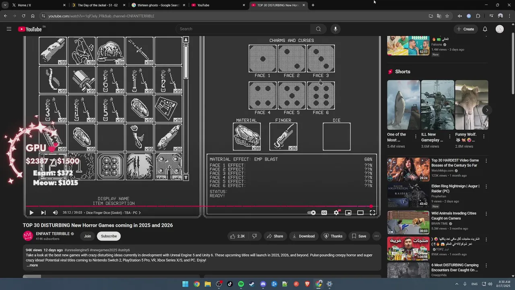Subscribe to ENFANT TERRIBLE
515x290 pixels.
click(109, 236)
